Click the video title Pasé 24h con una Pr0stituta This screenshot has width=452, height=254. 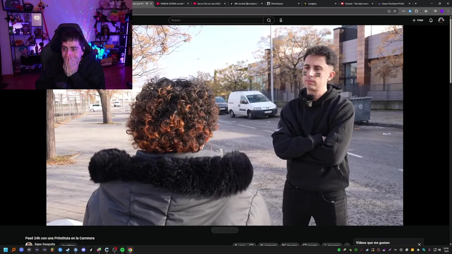click(x=60, y=238)
